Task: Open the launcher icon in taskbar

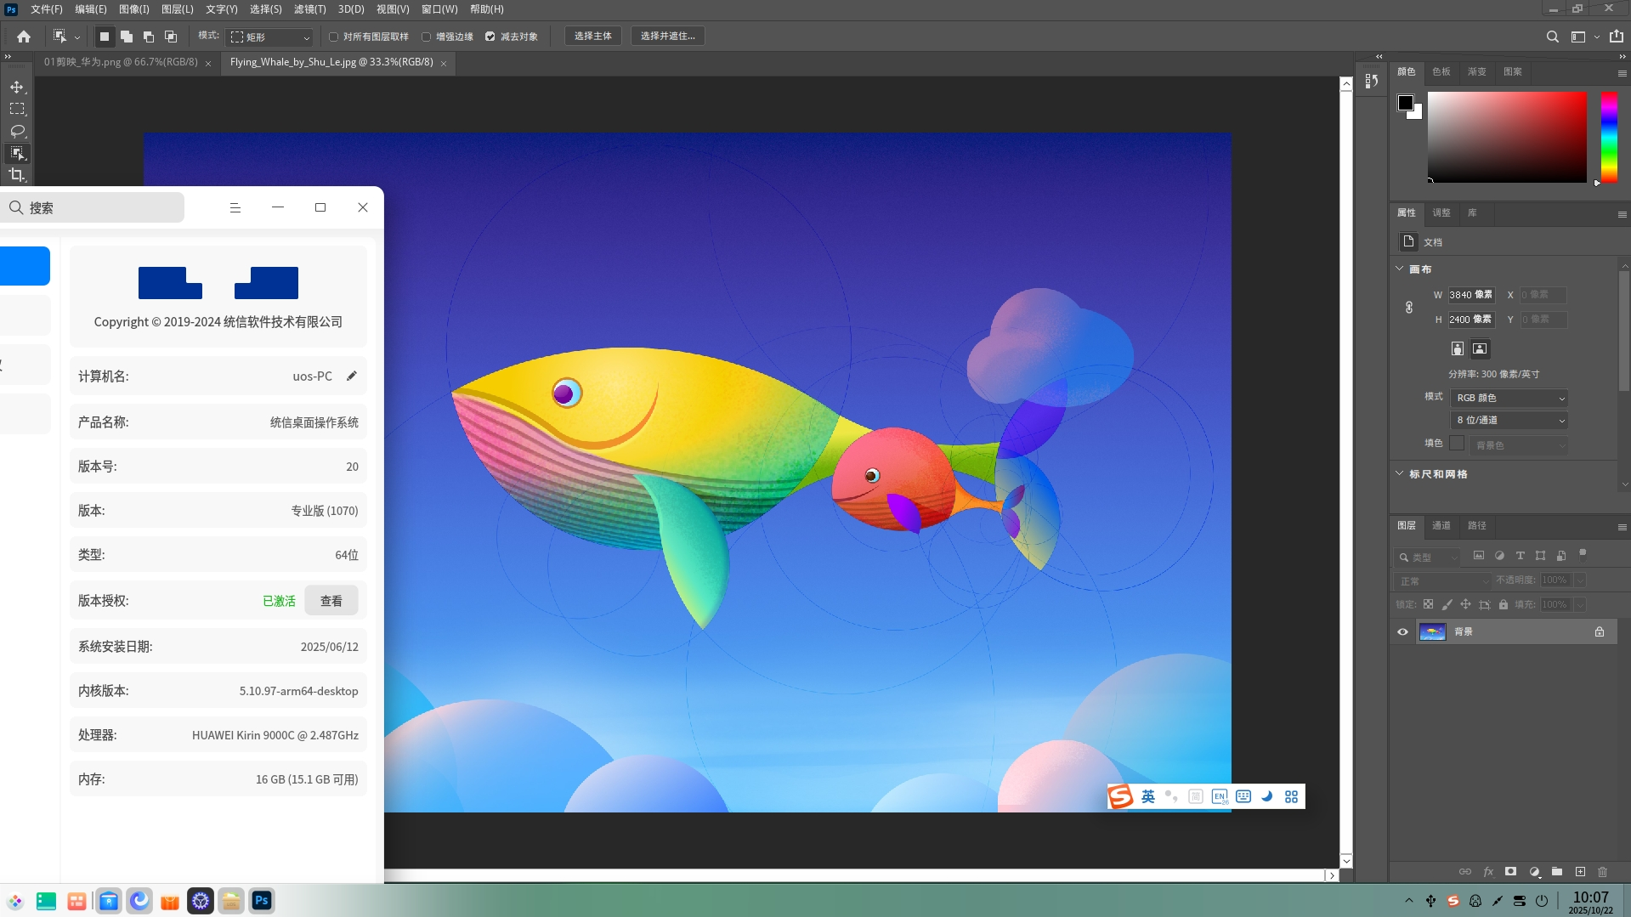Action: [15, 901]
